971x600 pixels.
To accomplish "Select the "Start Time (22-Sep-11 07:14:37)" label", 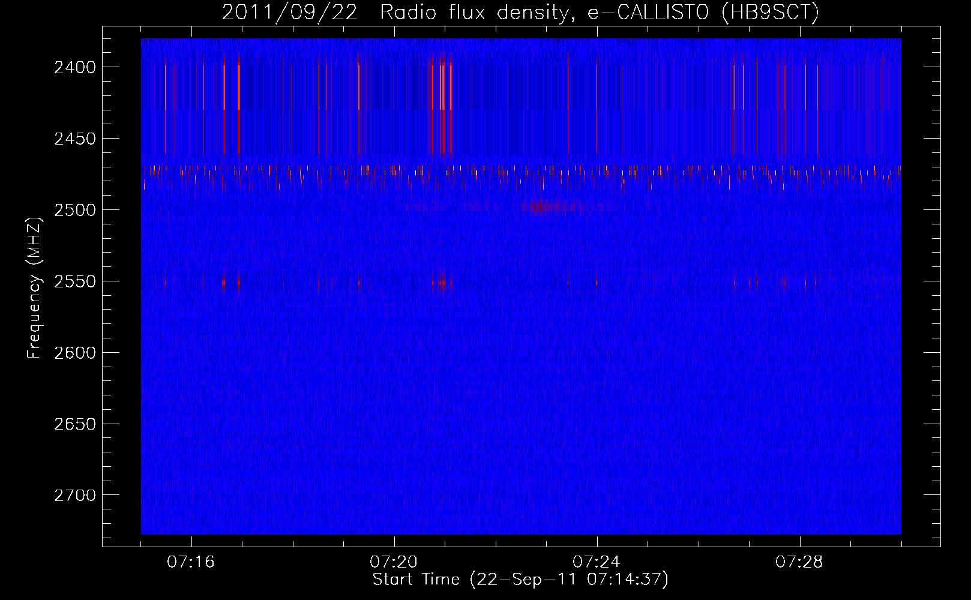I will coord(520,580).
